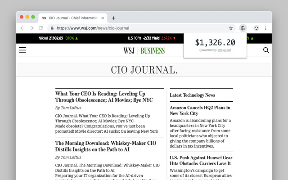288x180 pixels.
Task: Click the BUSINESS section link
Action: pyautogui.click(x=153, y=51)
